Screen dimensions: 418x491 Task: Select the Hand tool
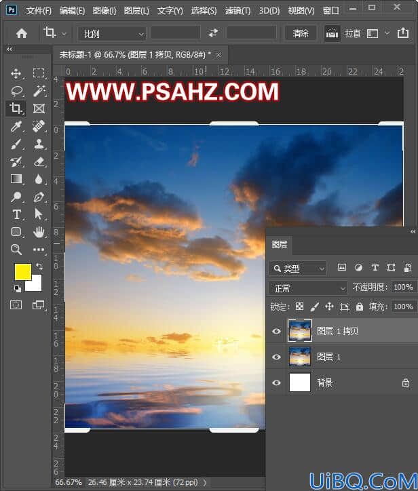[39, 232]
